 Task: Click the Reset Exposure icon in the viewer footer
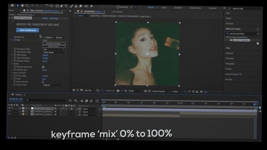point(201,92)
